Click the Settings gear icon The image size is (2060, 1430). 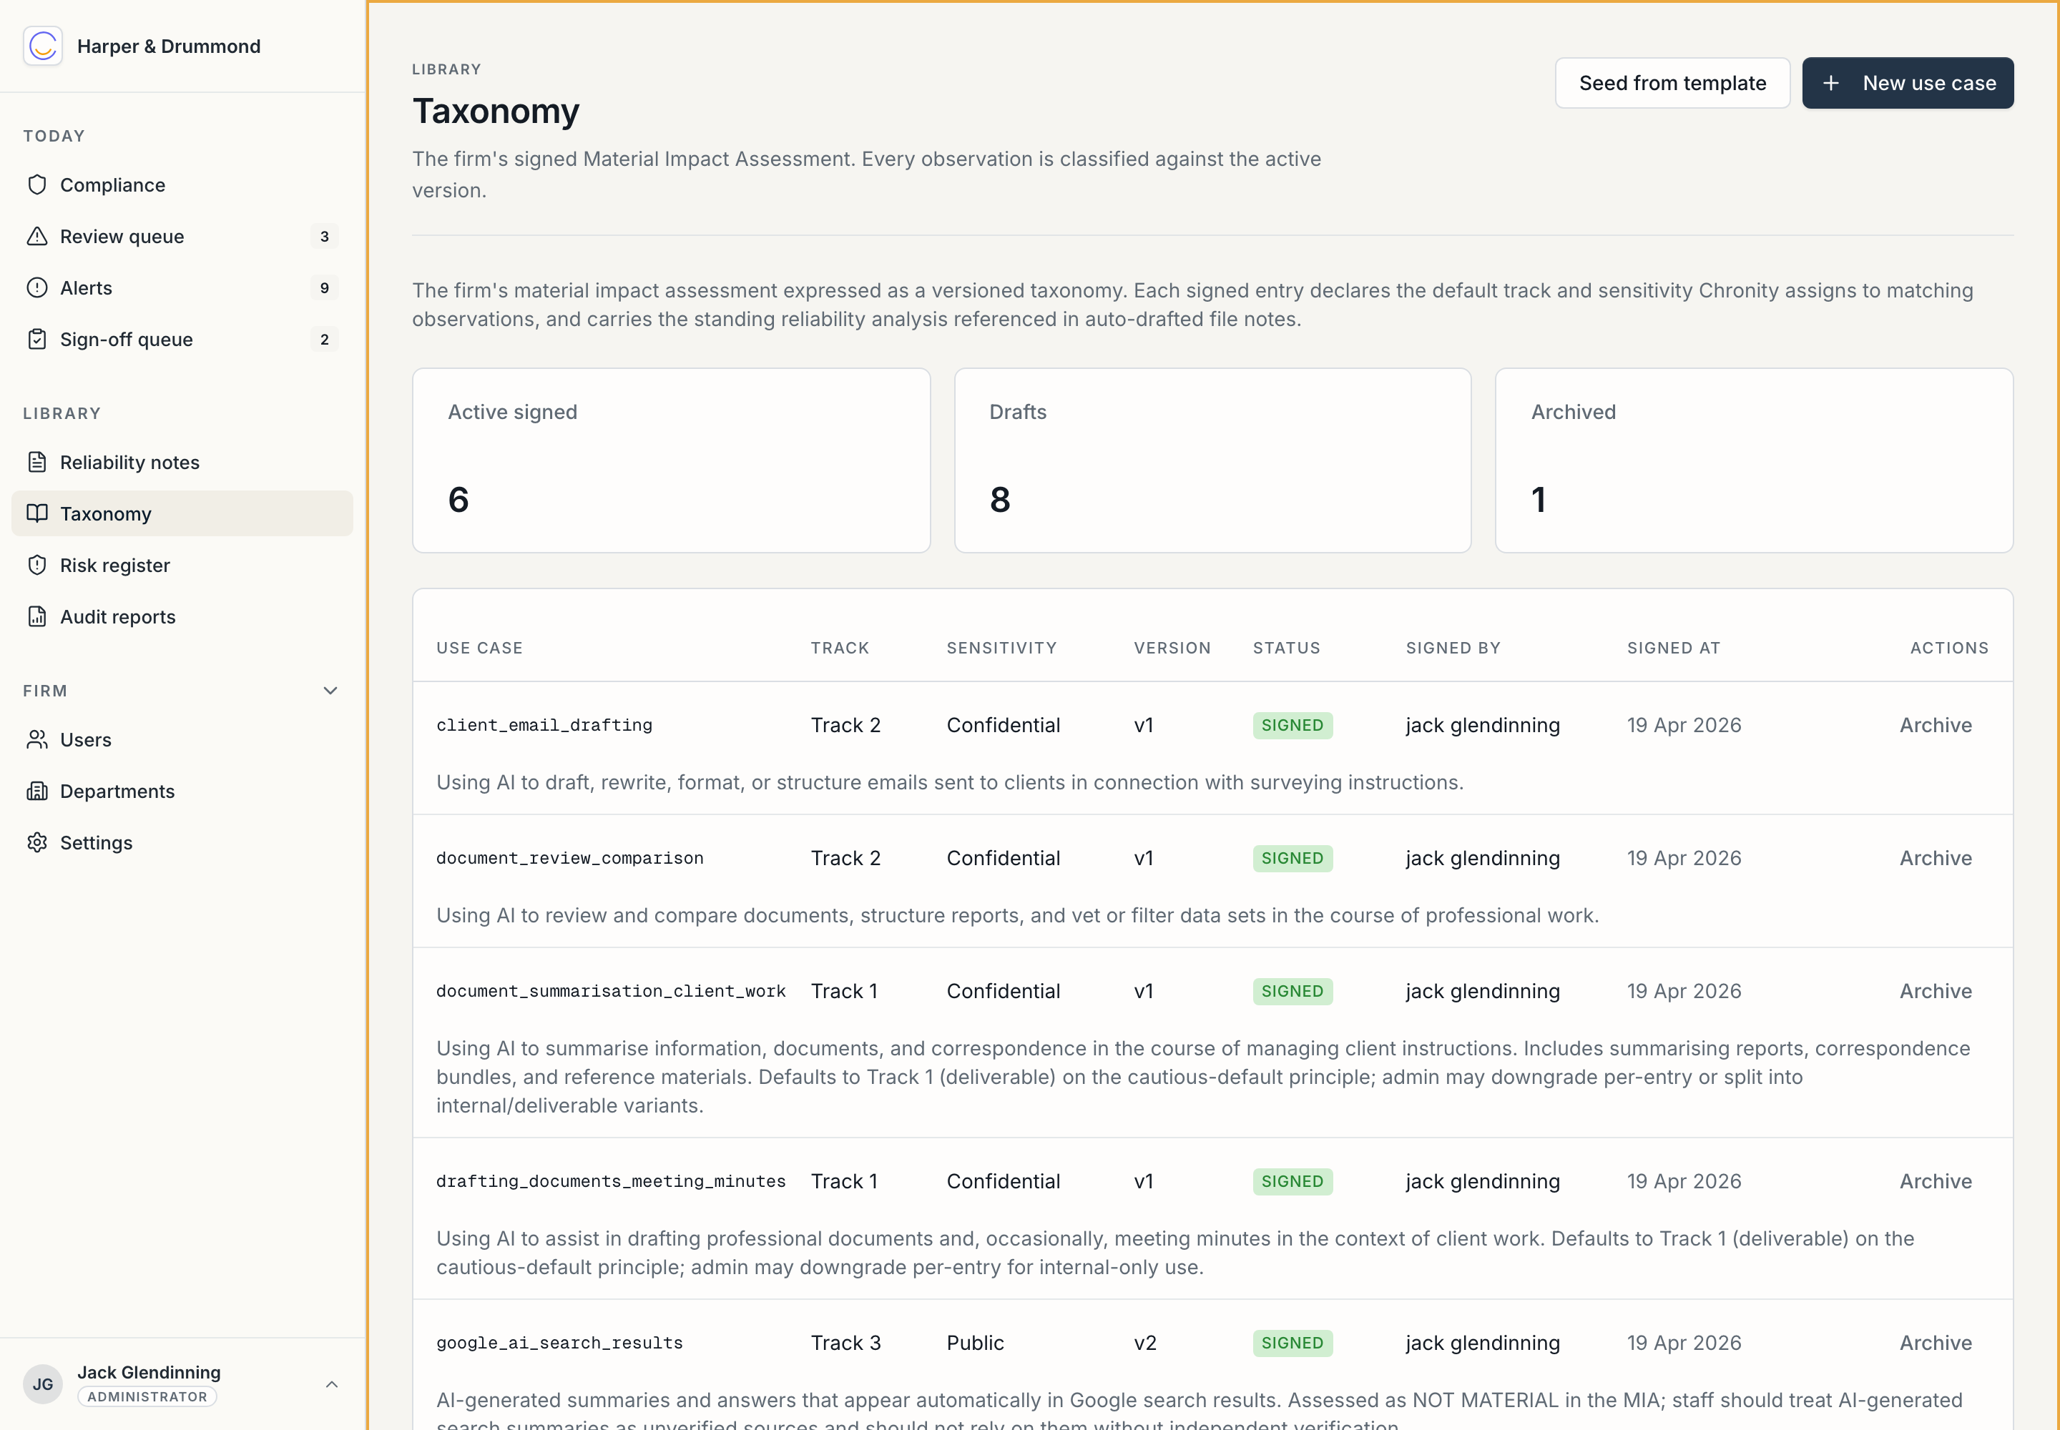36,842
